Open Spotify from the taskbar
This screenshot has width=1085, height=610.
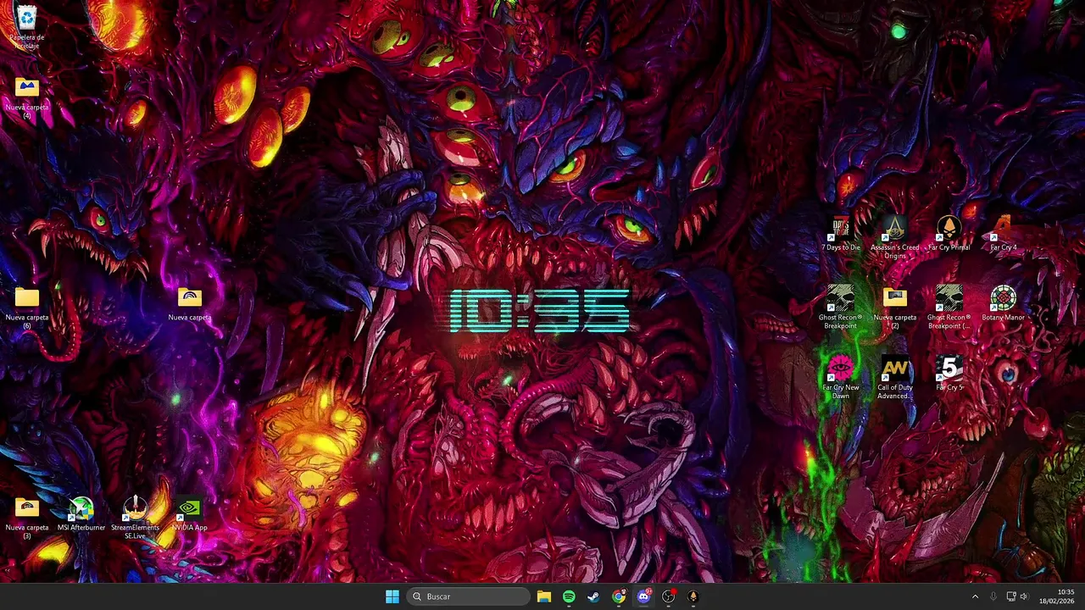(569, 596)
